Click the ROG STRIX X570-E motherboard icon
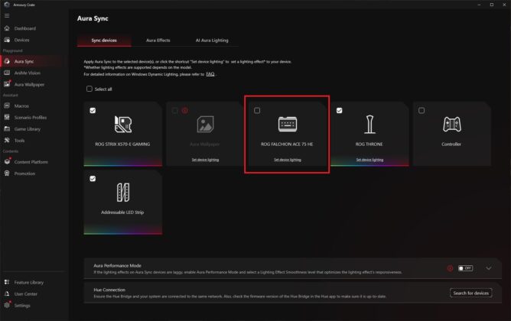 [123, 124]
